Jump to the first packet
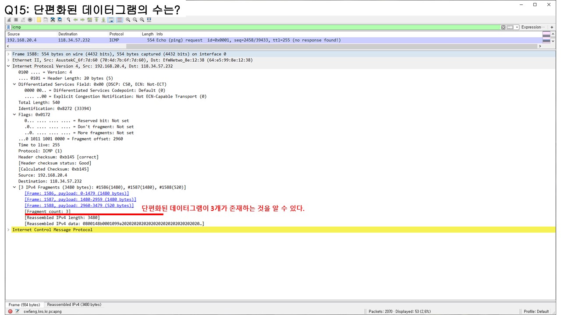The image size is (561, 315). [x=96, y=20]
